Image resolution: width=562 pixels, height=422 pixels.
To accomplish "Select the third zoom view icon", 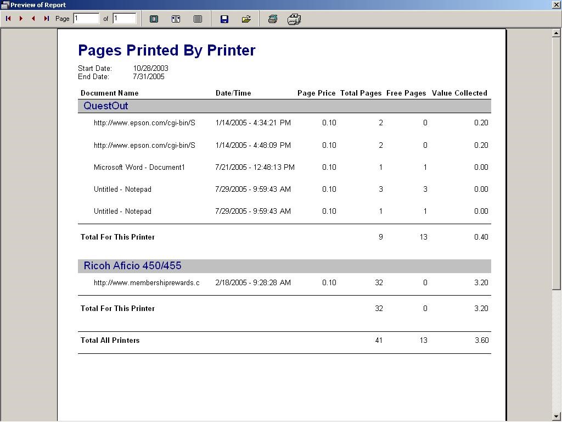I will coord(198,19).
